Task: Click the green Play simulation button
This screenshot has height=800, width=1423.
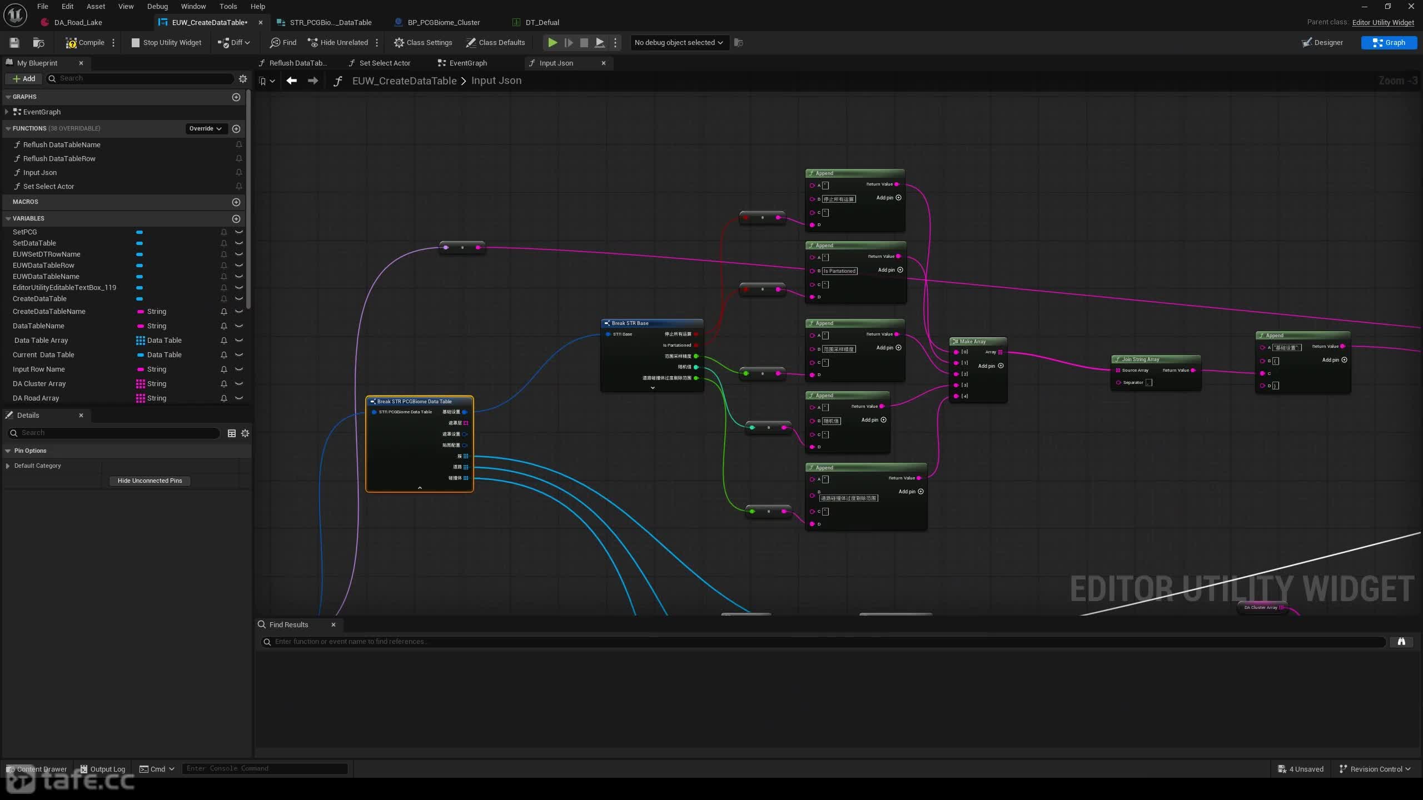Action: click(552, 43)
